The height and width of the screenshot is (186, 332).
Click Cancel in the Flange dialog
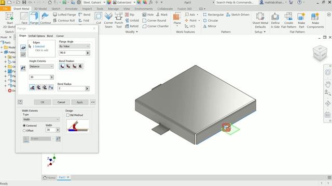[61, 102]
